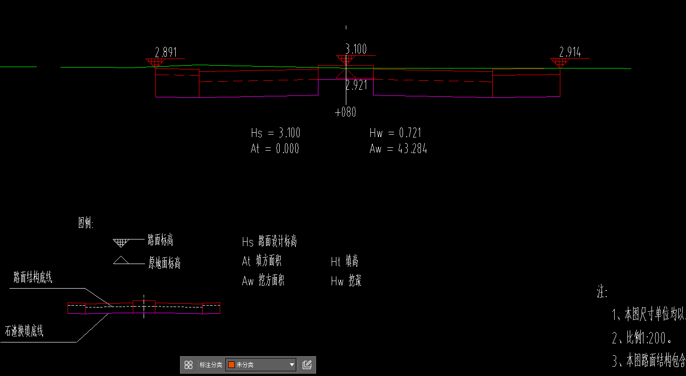Click the elevation value 2.914
Viewport: 686px width, 376px height.
pos(570,52)
